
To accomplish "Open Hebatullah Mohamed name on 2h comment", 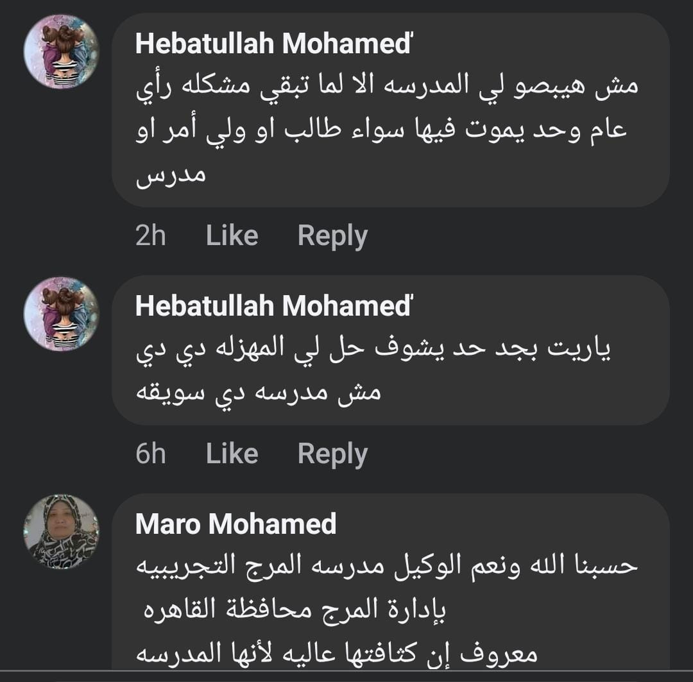I will click(x=274, y=44).
